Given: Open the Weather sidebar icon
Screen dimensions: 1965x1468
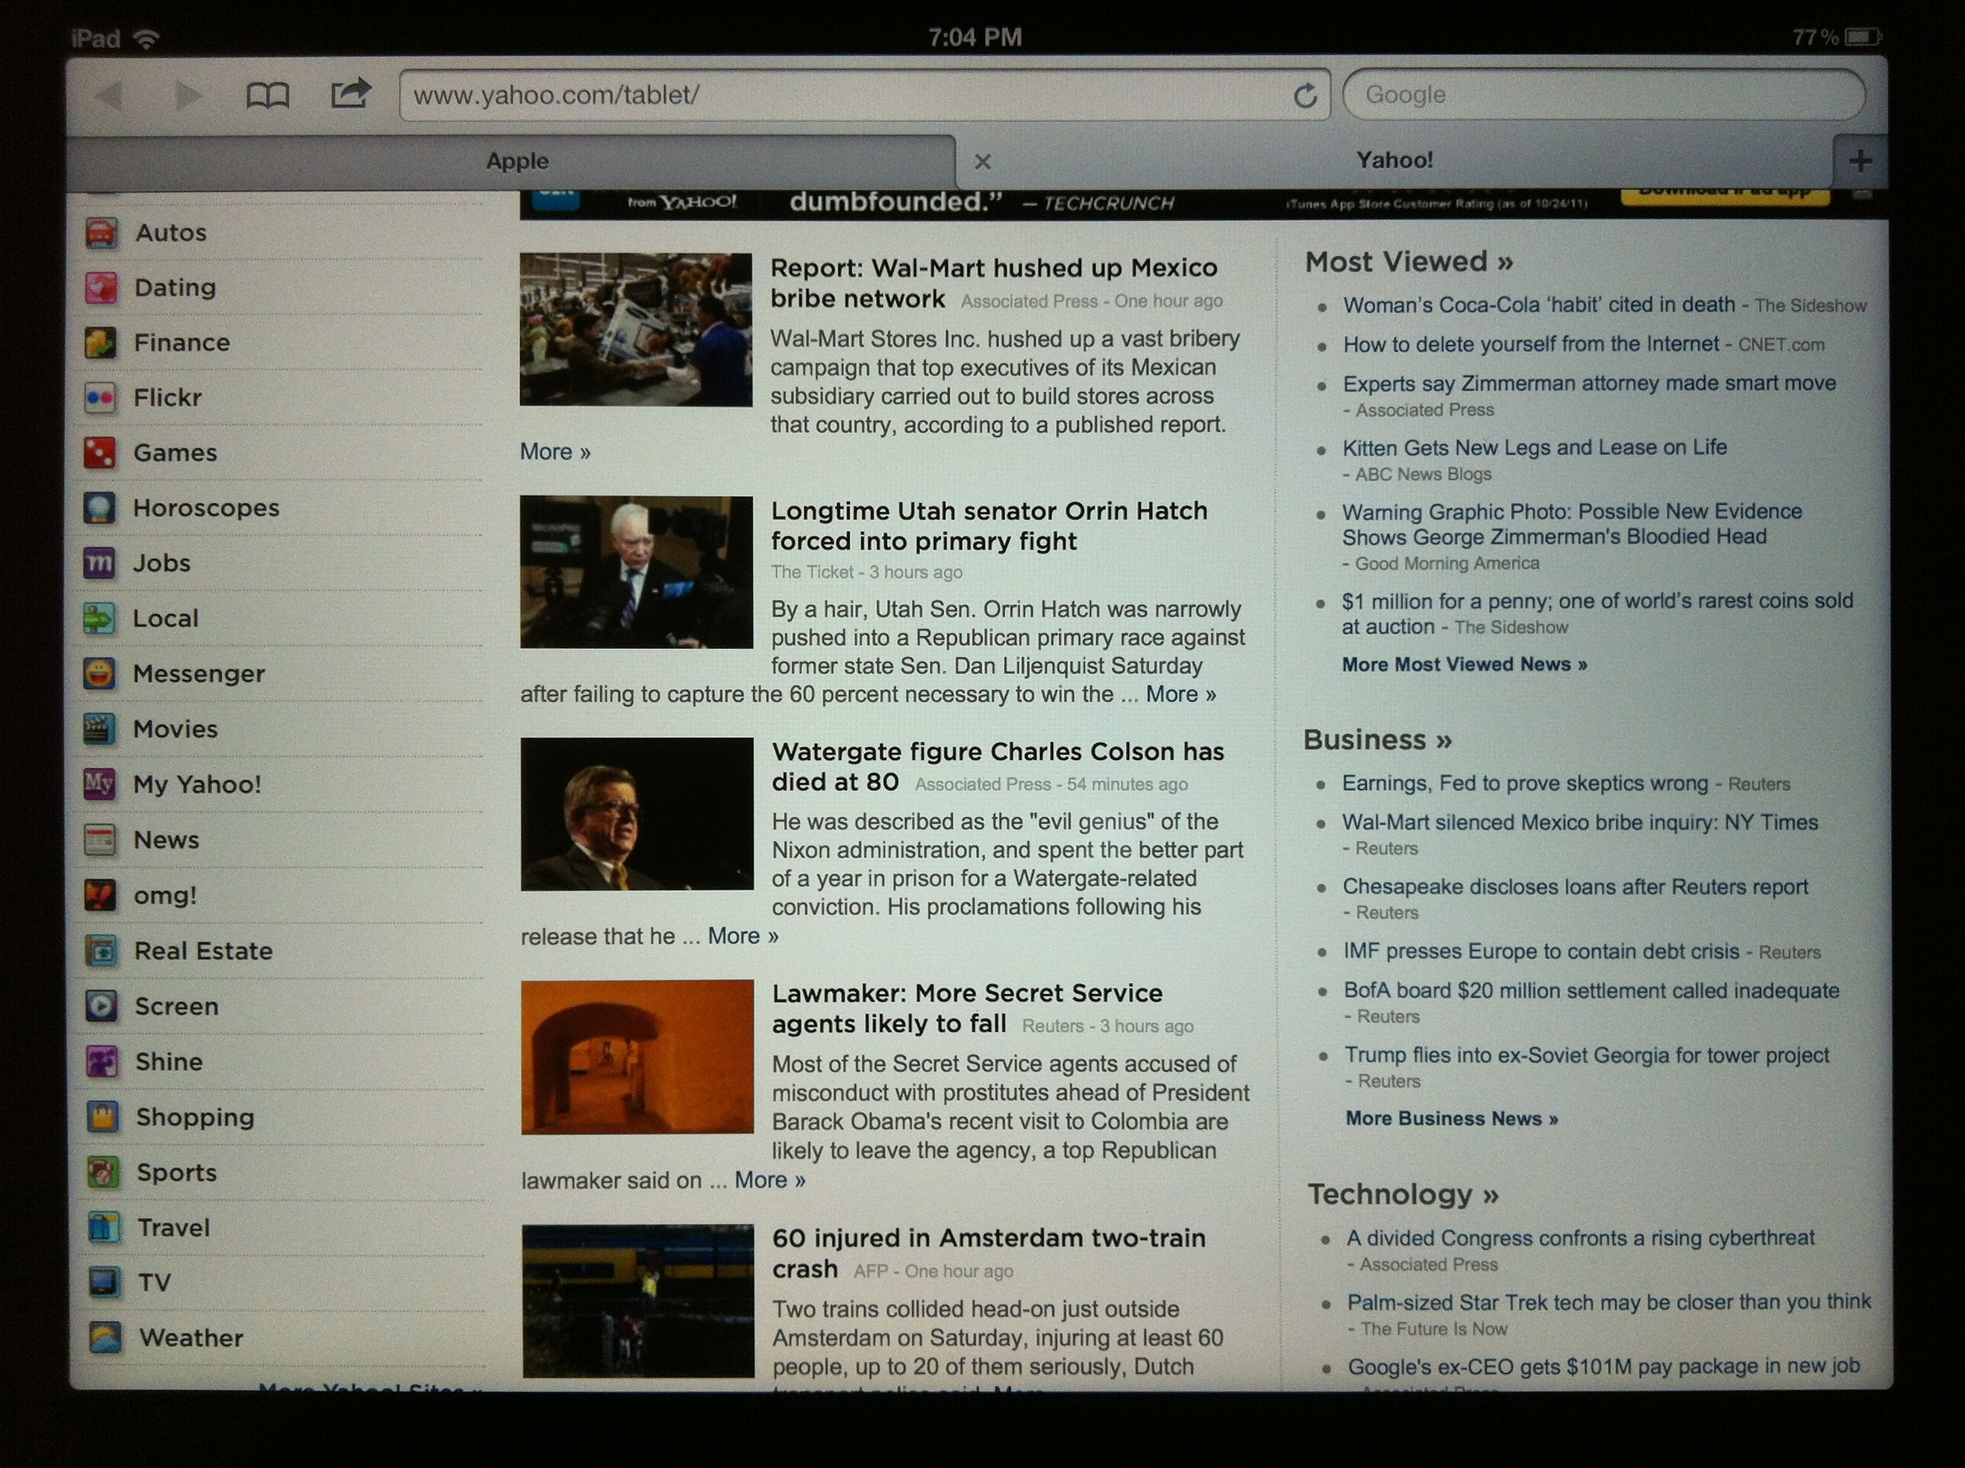Looking at the screenshot, I should pos(105,1338).
